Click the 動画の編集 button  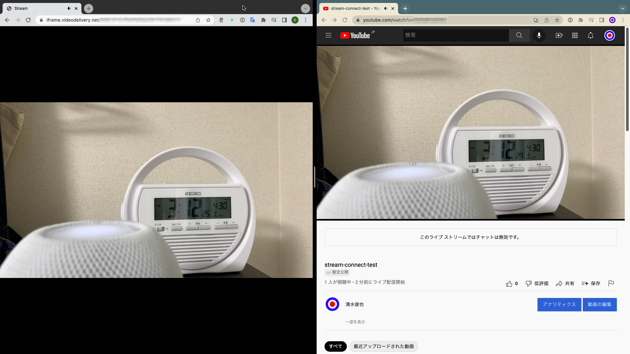click(600, 304)
